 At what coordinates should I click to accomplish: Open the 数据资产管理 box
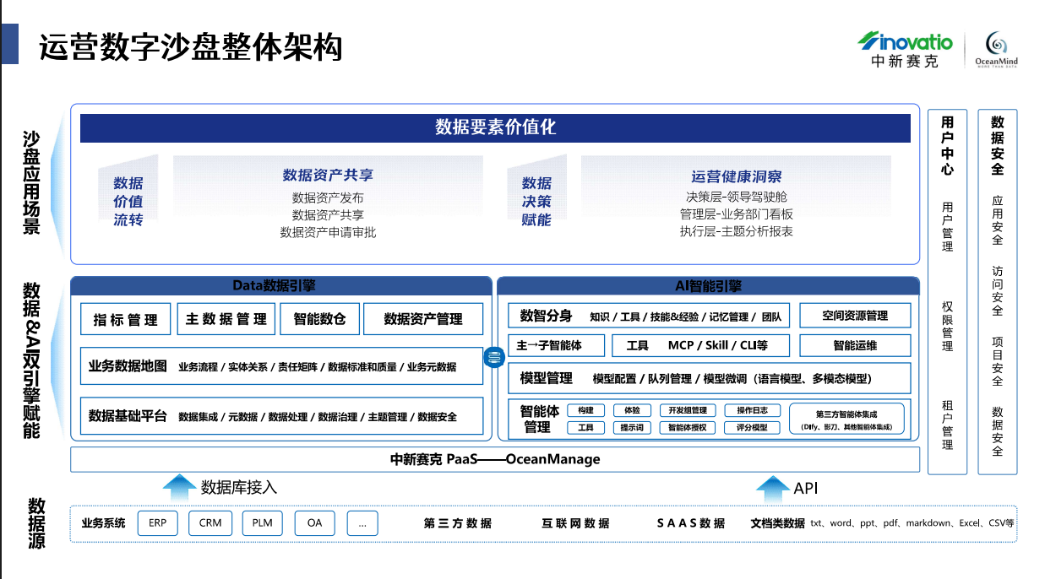pos(423,319)
